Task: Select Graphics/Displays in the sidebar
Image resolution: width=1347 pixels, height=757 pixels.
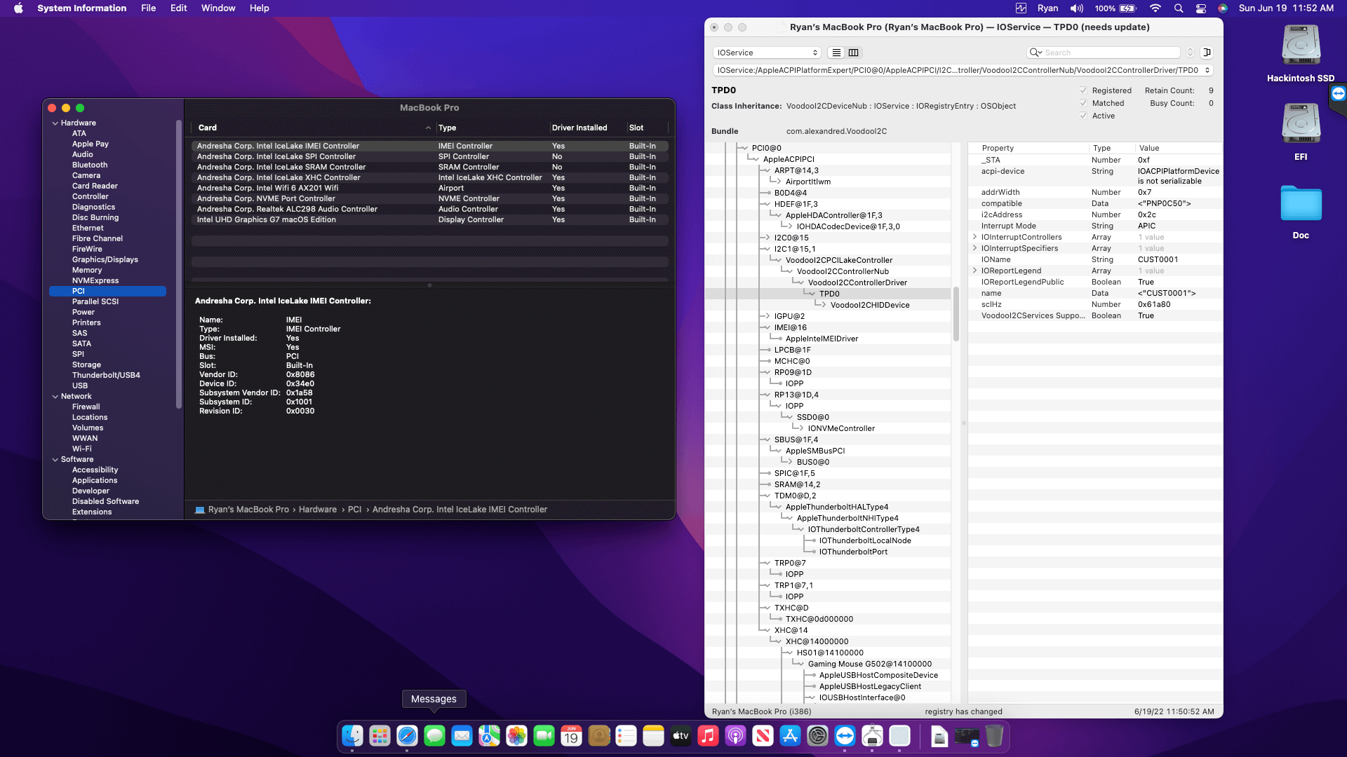Action: point(105,260)
